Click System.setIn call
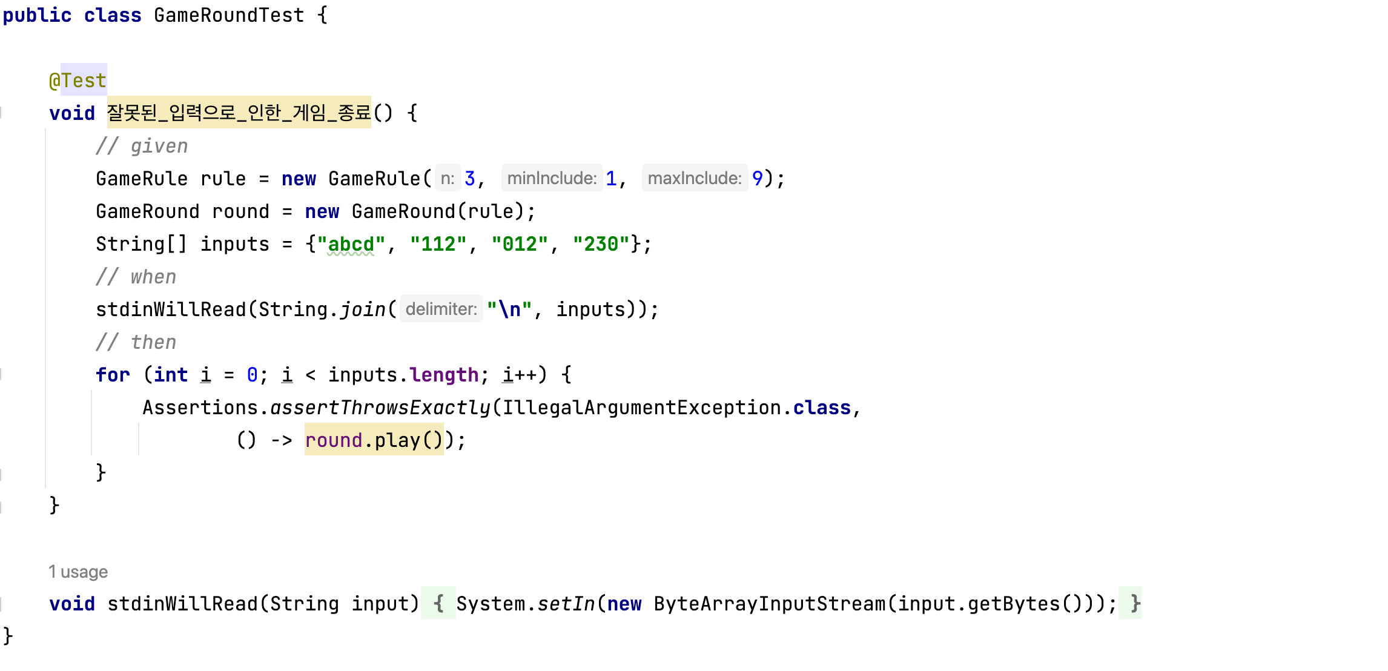Image resolution: width=1388 pixels, height=671 pixels. pos(526,604)
